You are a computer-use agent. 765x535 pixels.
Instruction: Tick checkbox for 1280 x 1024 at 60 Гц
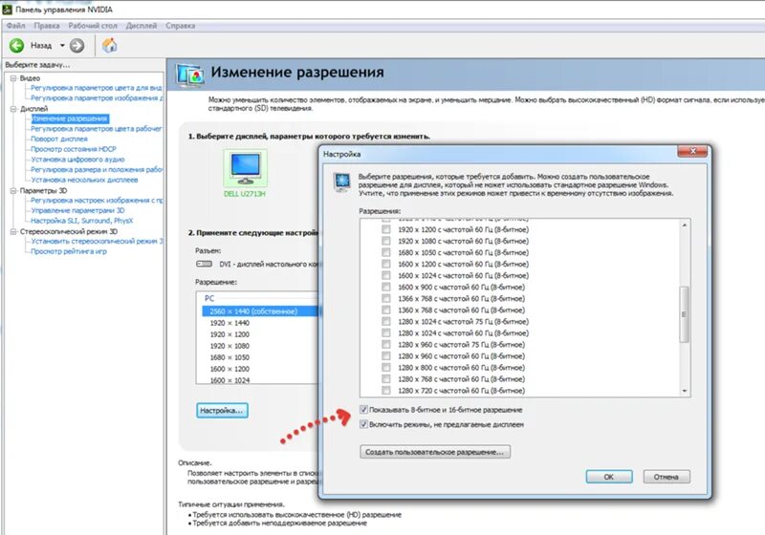point(386,332)
